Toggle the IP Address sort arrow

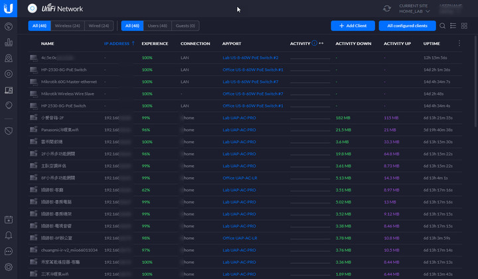coord(133,43)
